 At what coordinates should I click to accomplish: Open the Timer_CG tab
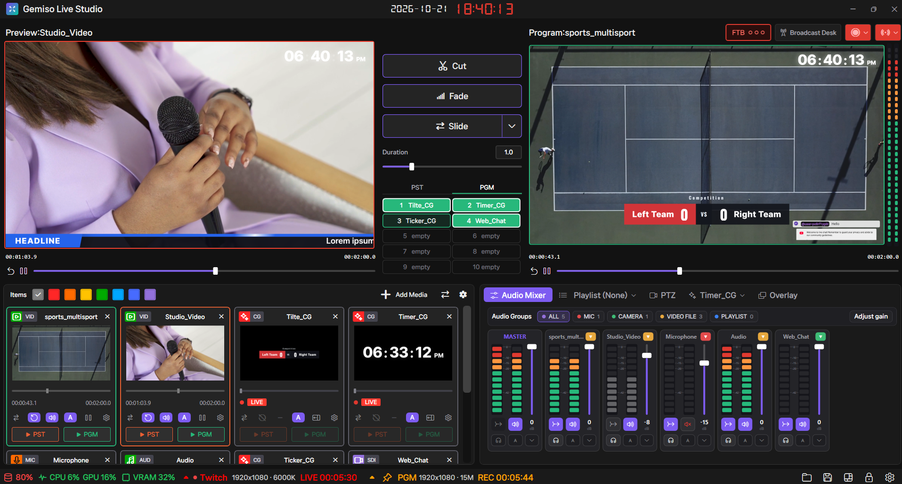pyautogui.click(x=717, y=295)
